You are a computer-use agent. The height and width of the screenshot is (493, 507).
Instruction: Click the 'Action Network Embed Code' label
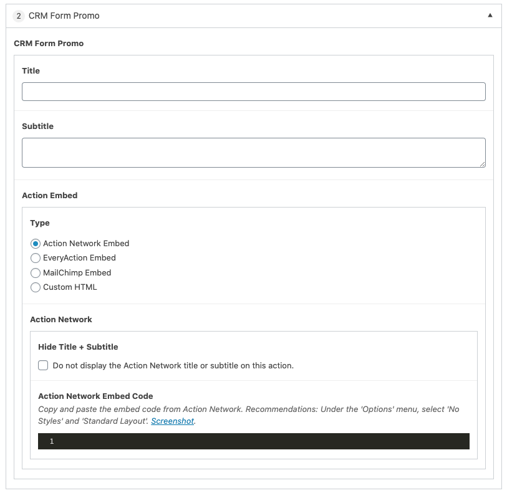[x=95, y=396]
